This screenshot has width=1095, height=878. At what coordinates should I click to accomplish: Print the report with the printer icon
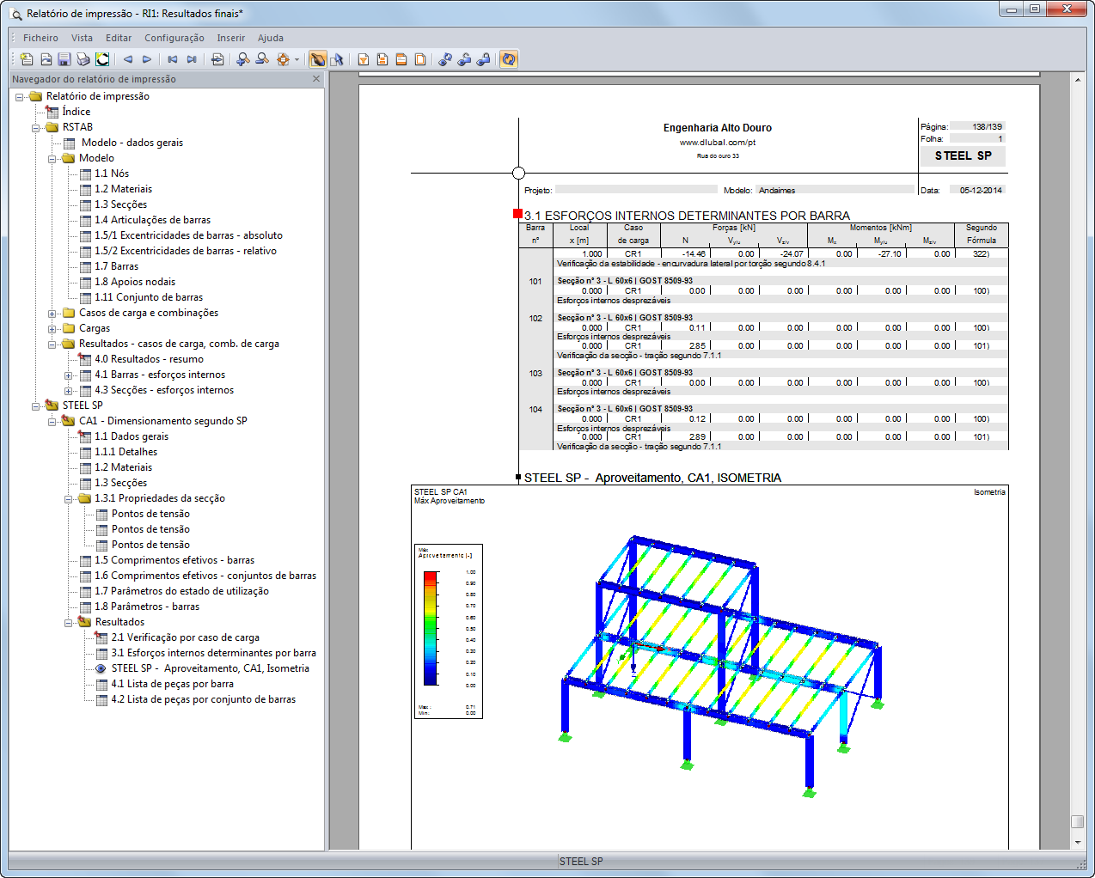point(83,59)
